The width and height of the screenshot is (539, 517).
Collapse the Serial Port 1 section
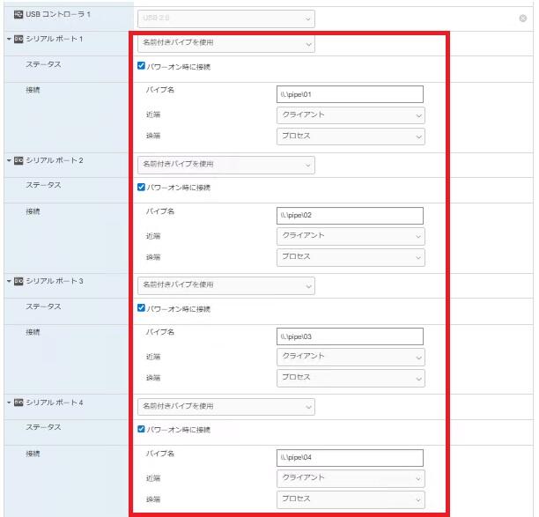point(8,40)
